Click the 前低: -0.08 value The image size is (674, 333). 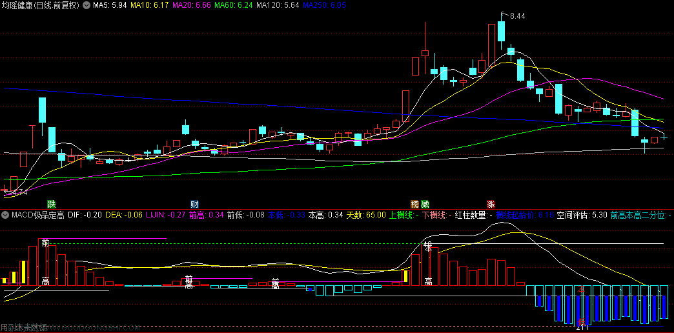[x=245, y=214]
